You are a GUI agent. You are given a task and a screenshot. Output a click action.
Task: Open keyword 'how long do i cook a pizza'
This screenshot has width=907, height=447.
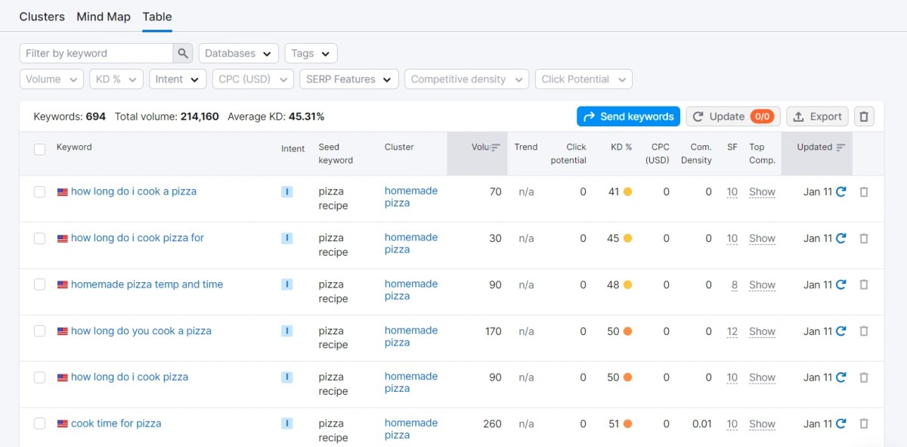point(134,191)
